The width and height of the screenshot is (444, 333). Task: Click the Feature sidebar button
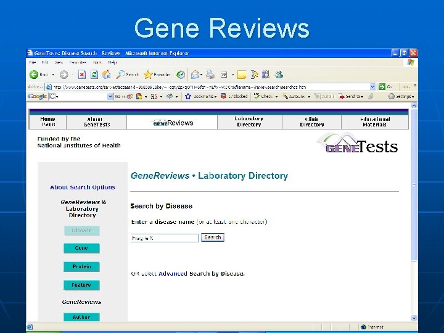pyautogui.click(x=81, y=285)
